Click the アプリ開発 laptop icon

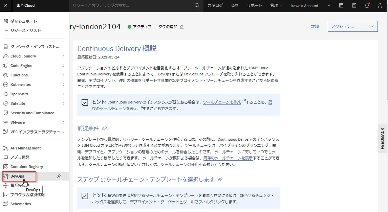[6, 158]
